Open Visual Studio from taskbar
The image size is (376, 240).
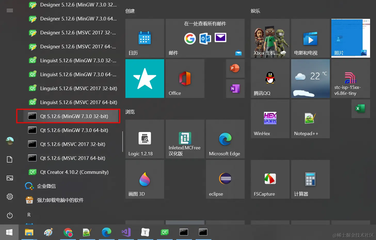(x=126, y=232)
